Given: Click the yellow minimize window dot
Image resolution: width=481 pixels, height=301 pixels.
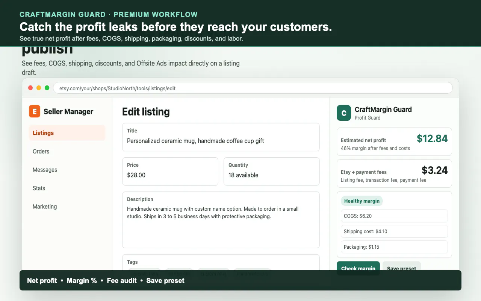Looking at the screenshot, I should click(x=39, y=88).
